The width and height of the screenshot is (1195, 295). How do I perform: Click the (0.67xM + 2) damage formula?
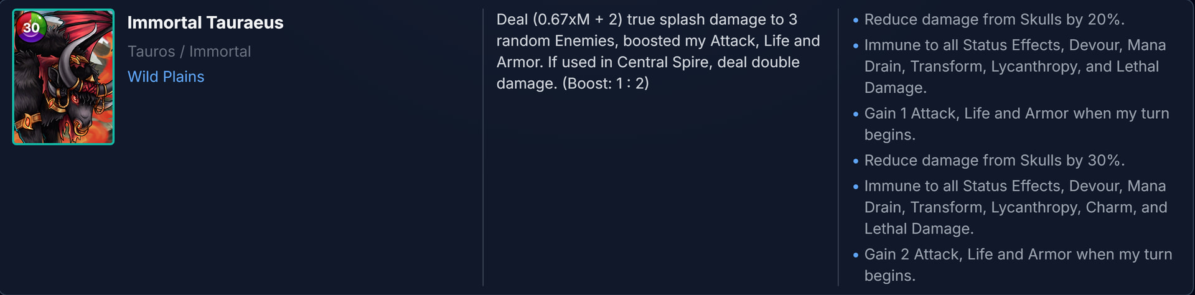577,20
